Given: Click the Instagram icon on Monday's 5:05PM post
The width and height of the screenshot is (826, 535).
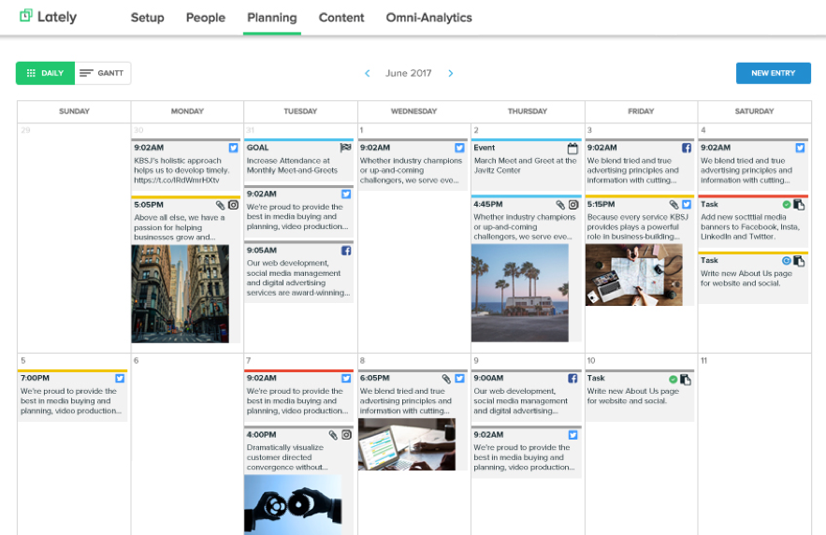Looking at the screenshot, I should [x=234, y=204].
